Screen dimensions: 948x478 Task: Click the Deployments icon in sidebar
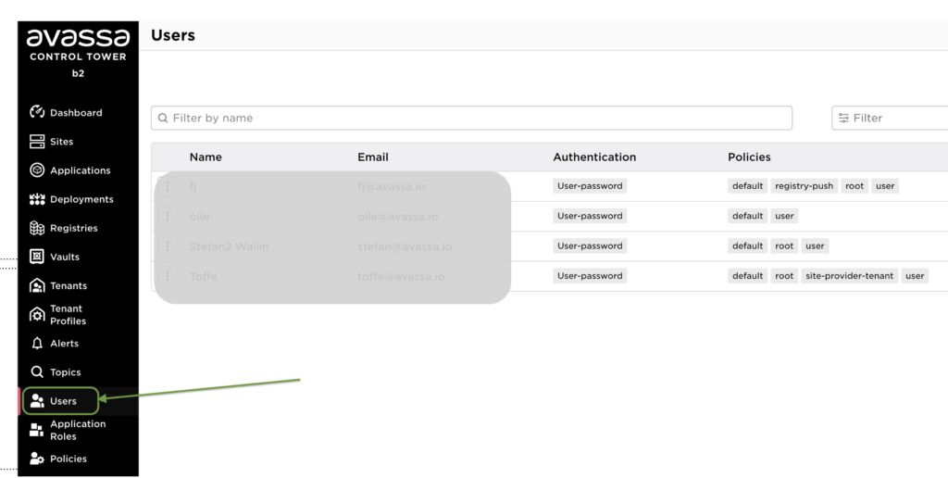pyautogui.click(x=37, y=199)
